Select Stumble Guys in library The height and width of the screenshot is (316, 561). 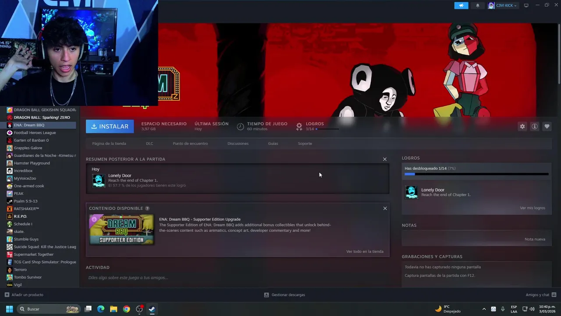41,239
